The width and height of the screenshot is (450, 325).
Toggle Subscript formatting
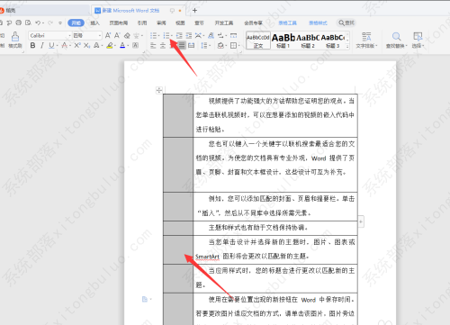click(x=86, y=45)
